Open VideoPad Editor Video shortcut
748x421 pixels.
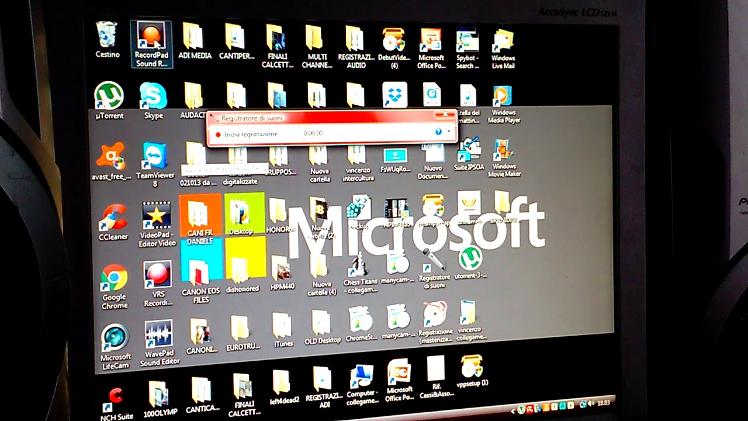click(x=157, y=224)
